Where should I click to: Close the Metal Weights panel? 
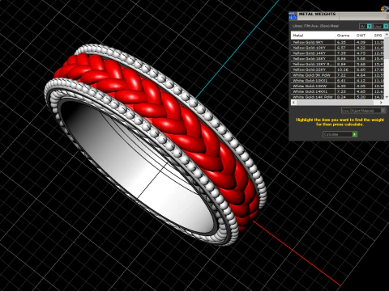387,16
